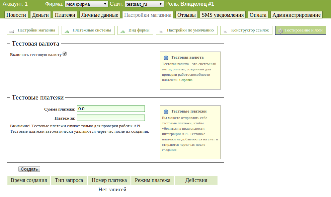Click the Настройки по умолчанию icon
Screen dimensions: 331x197
[161, 31]
